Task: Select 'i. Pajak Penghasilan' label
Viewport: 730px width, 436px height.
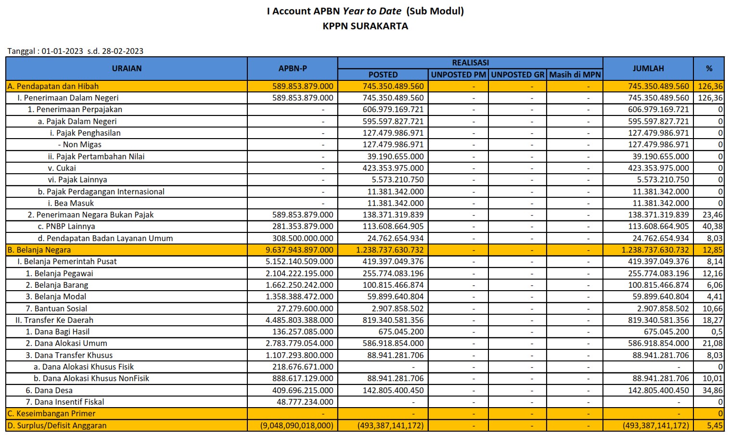Action: click(85, 133)
